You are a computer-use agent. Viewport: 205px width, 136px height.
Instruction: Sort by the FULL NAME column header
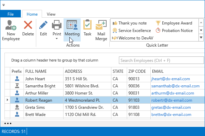tap(36, 71)
